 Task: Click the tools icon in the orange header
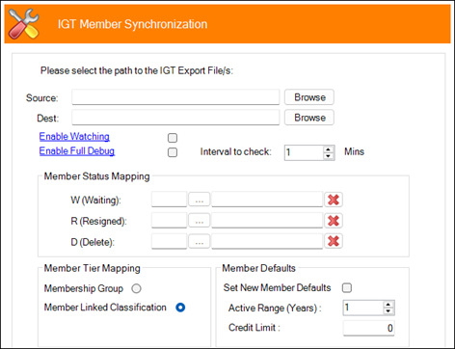pyautogui.click(x=23, y=24)
